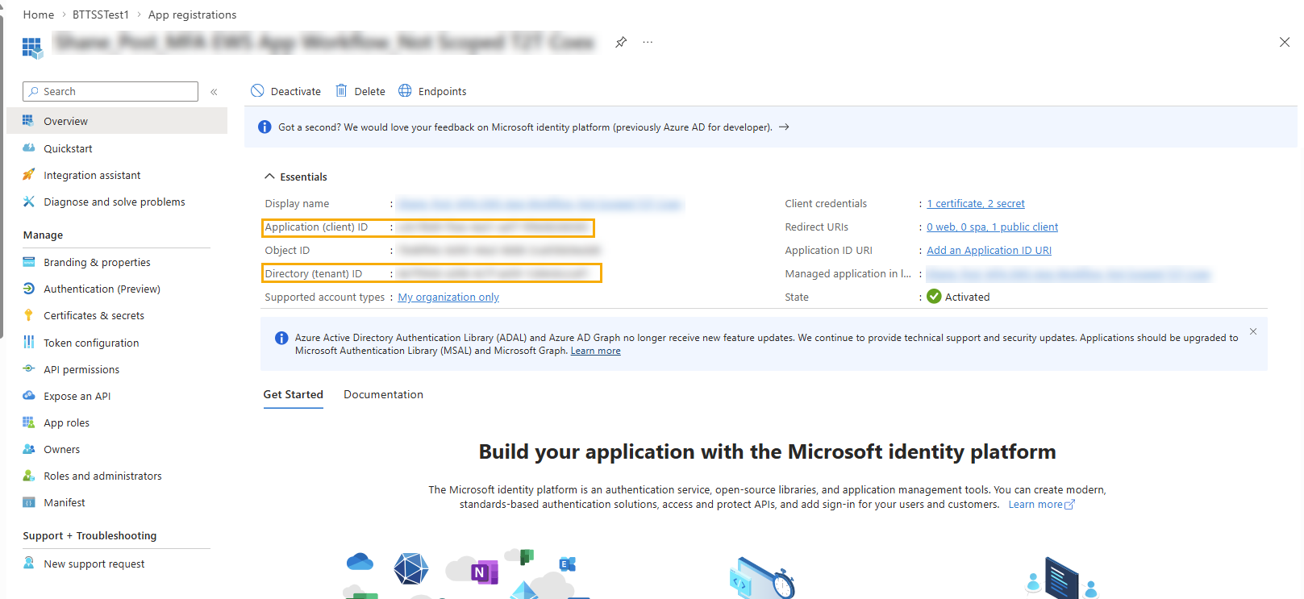Click the Activated state text
Image resolution: width=1304 pixels, height=599 pixels.
967,297
